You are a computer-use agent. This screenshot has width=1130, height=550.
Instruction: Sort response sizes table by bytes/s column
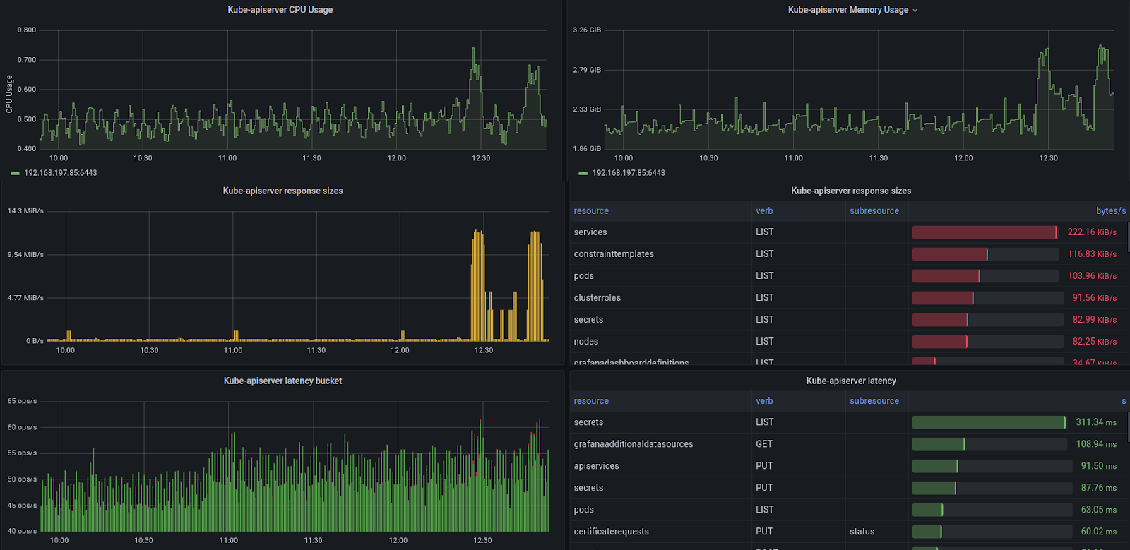point(1110,211)
